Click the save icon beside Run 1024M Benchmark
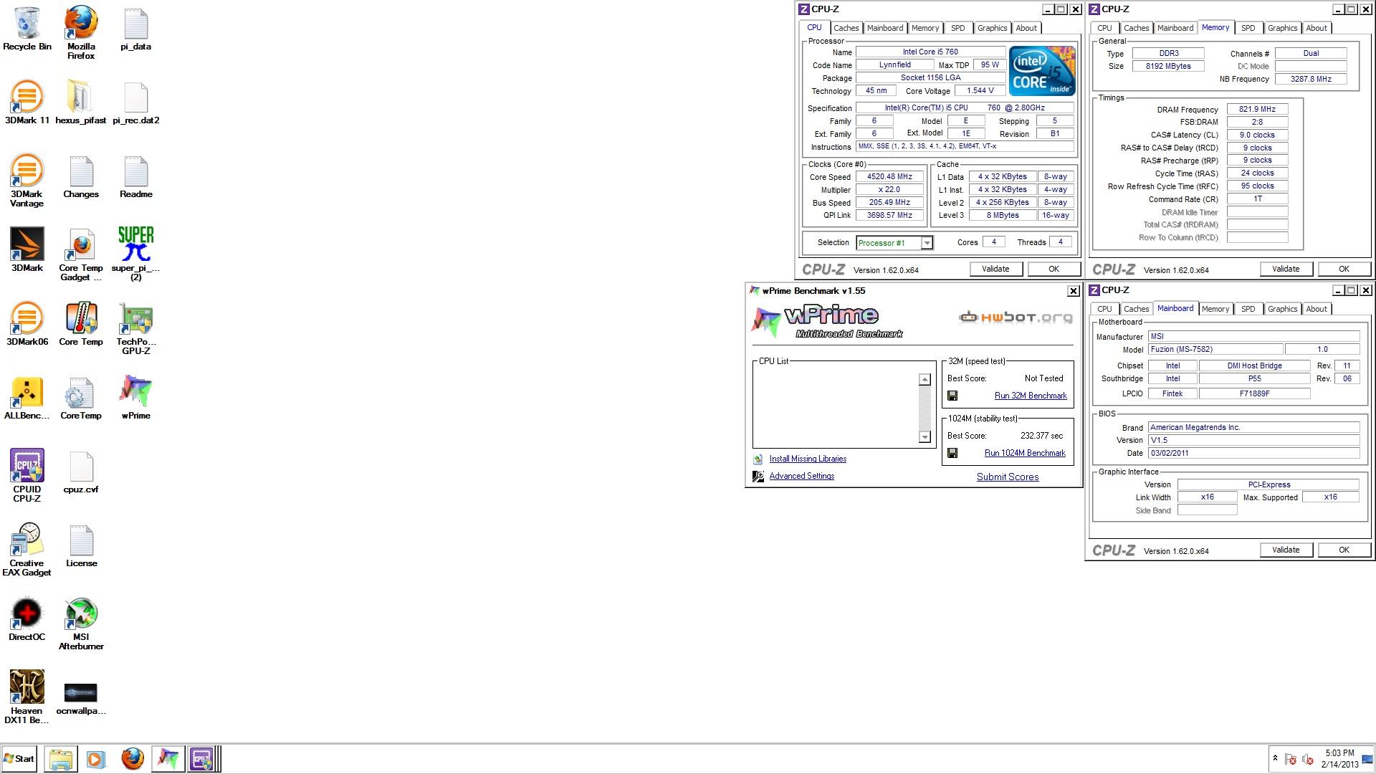The width and height of the screenshot is (1376, 774). (952, 453)
